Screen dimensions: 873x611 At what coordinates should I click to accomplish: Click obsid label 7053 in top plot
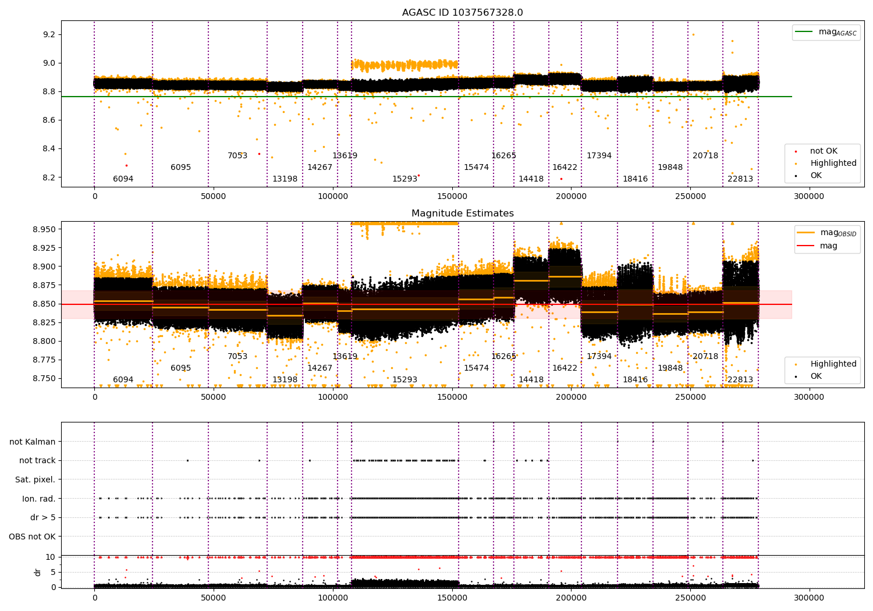(237, 156)
